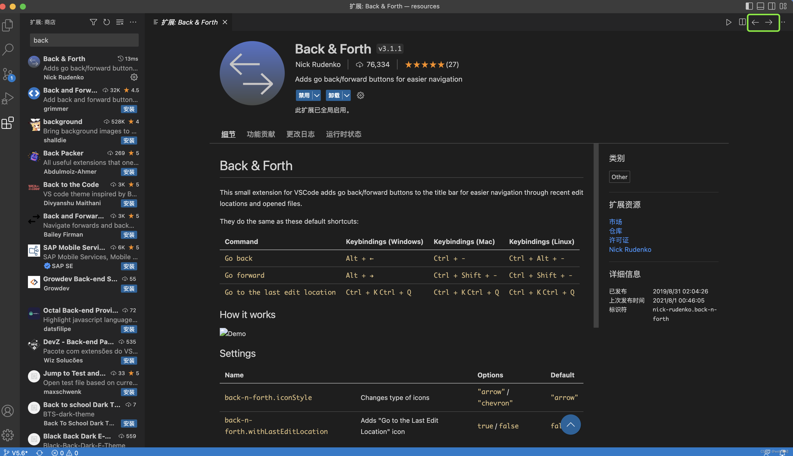Switch to the 功能贡献 tab
The height and width of the screenshot is (456, 793).
tap(261, 134)
